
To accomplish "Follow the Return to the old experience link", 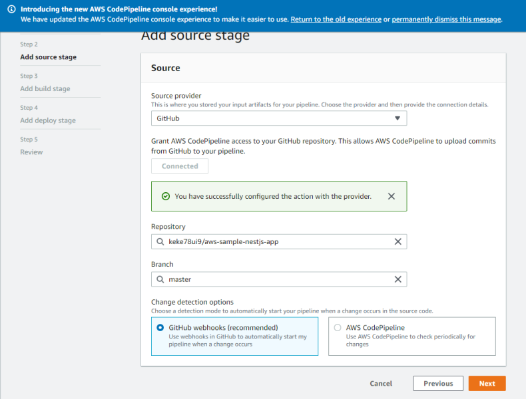I will point(336,19).
